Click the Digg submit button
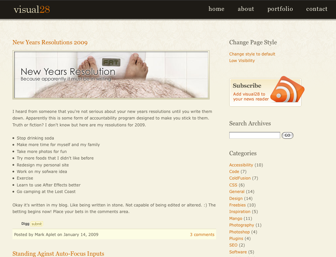 coord(37,224)
